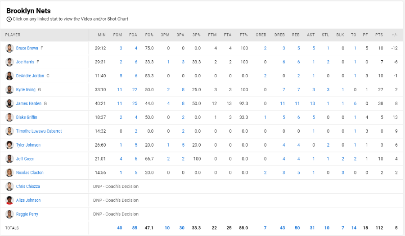Open Timothe Luwawu-Cabarrot player link

39,131
